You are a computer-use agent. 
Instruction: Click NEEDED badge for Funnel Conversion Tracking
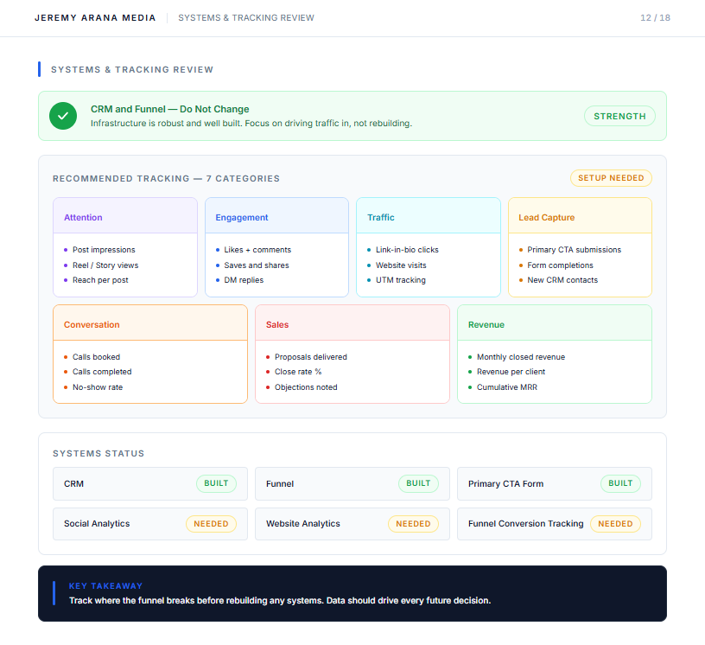[615, 524]
